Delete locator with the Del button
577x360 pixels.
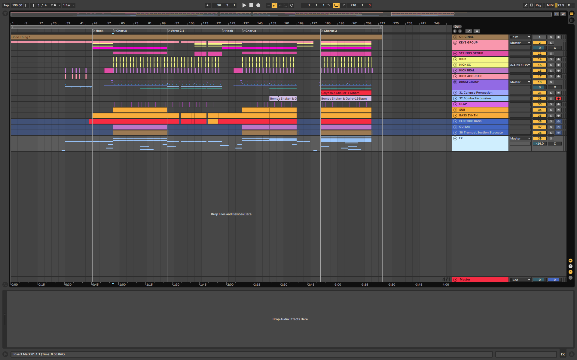pyautogui.click(x=457, y=27)
